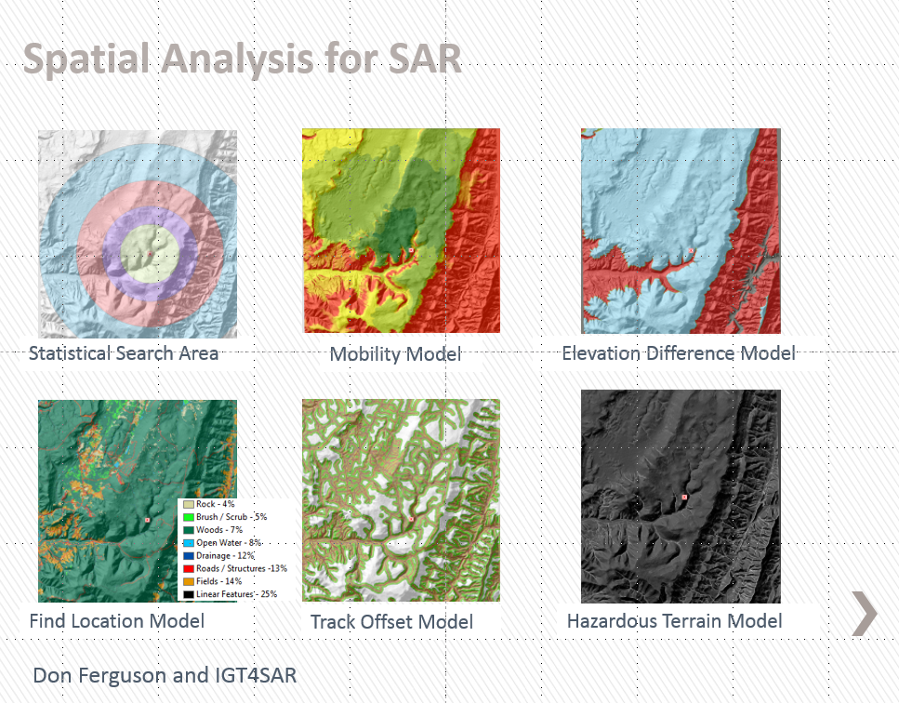This screenshot has height=703, width=899.
Task: Click the Roads / Structures legend swatch
Action: (189, 569)
